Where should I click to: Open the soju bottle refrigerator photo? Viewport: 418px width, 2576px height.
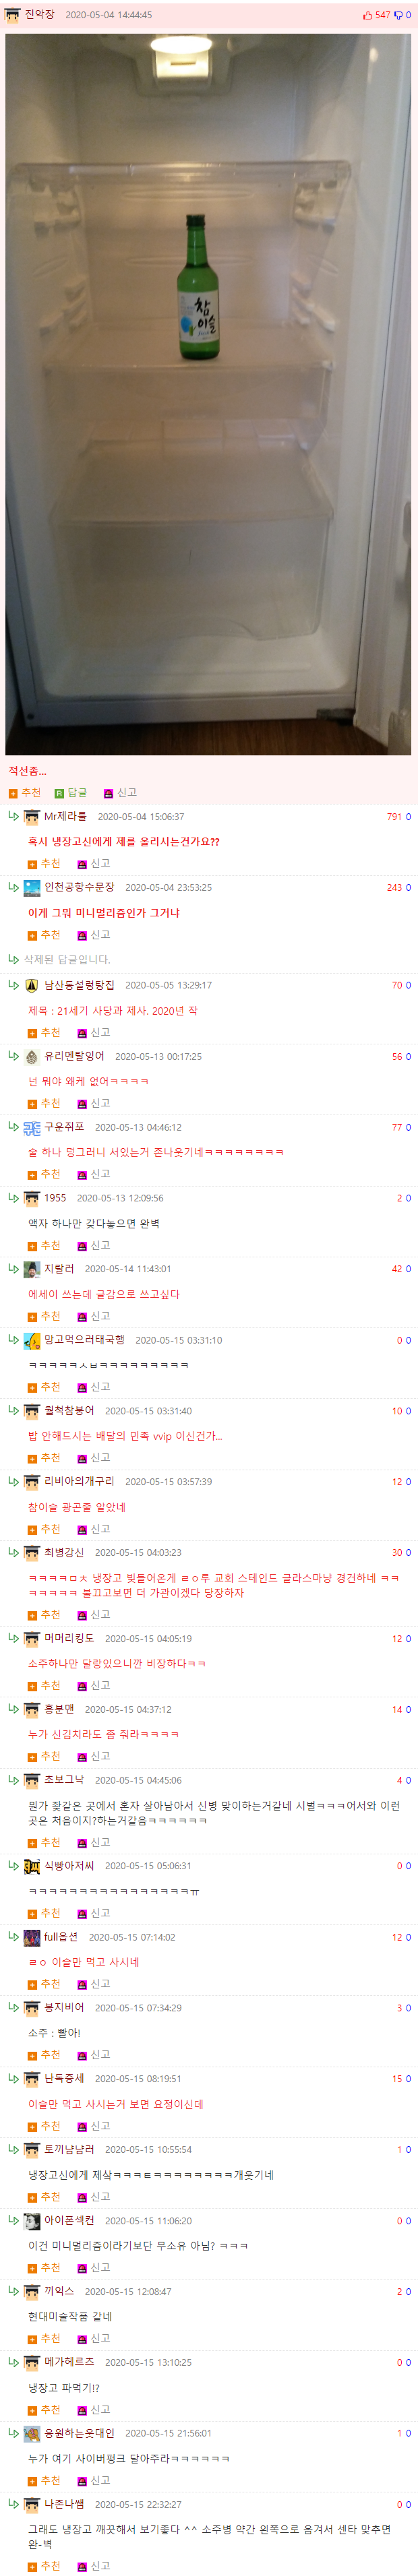tap(208, 394)
